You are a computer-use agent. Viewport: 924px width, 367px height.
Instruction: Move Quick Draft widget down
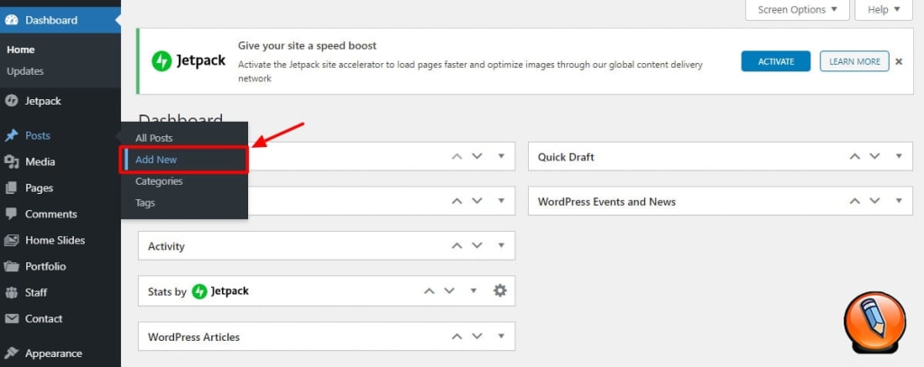point(874,157)
